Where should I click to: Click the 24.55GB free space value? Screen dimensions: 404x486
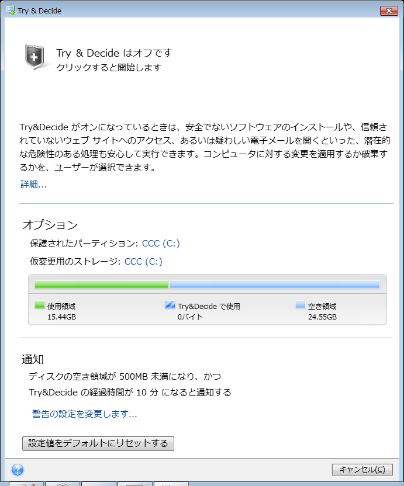click(322, 317)
